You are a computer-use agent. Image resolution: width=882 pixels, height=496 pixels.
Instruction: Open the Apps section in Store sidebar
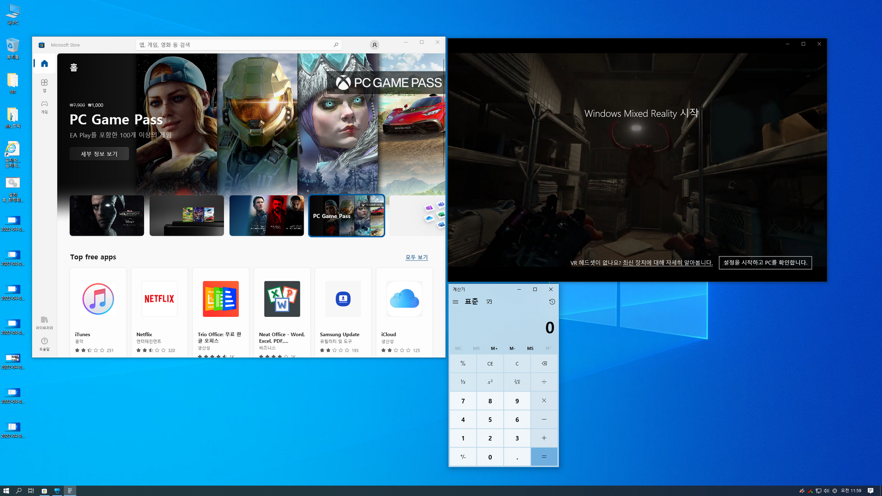pos(44,85)
